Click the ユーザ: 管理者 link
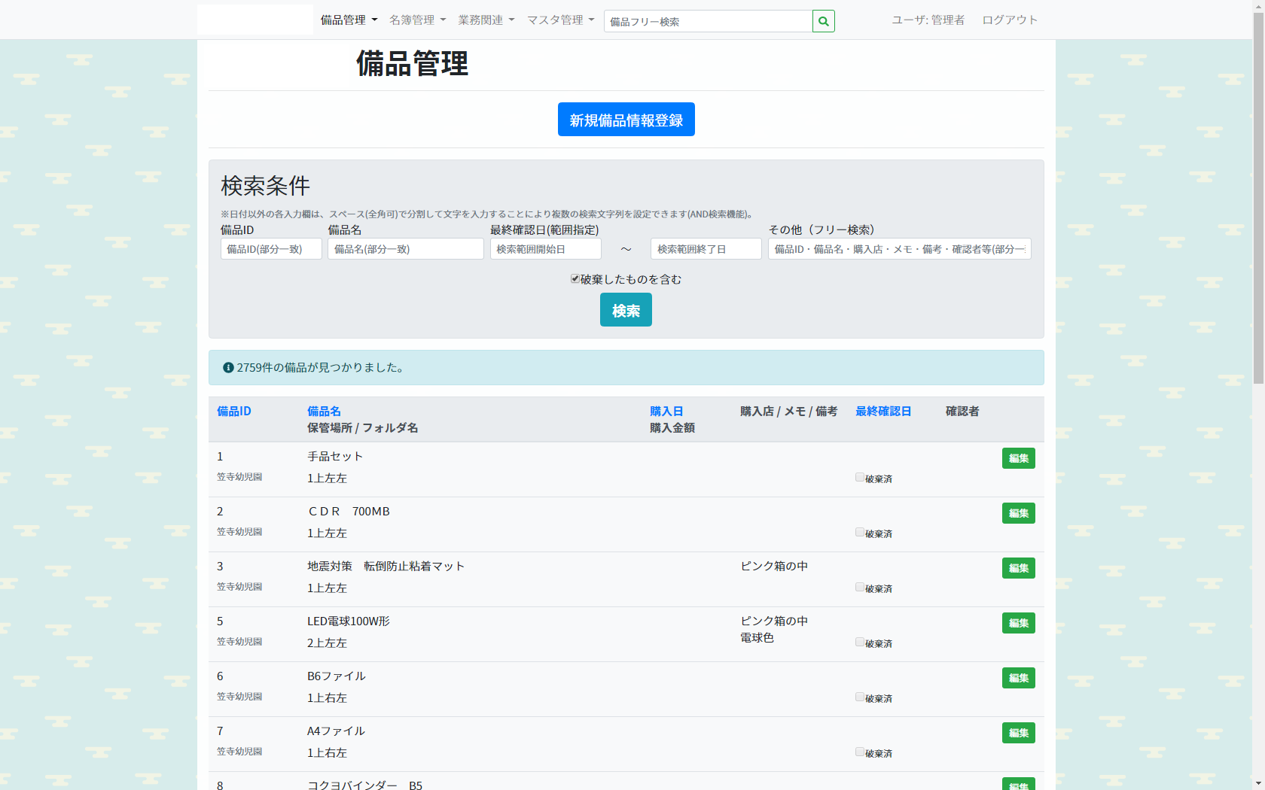 click(x=928, y=20)
